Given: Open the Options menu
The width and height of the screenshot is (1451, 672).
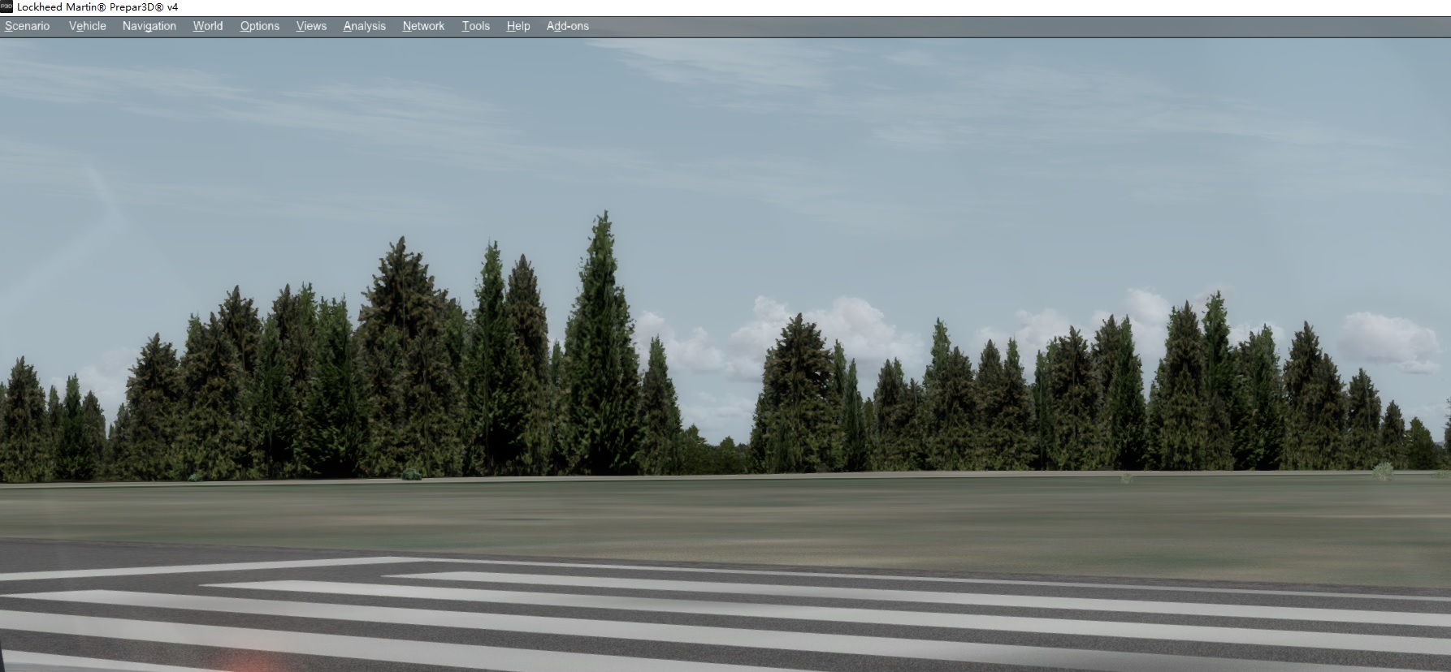Looking at the screenshot, I should click(260, 26).
